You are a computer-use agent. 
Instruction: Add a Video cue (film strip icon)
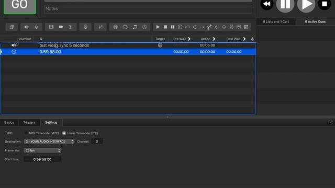(x=51, y=27)
